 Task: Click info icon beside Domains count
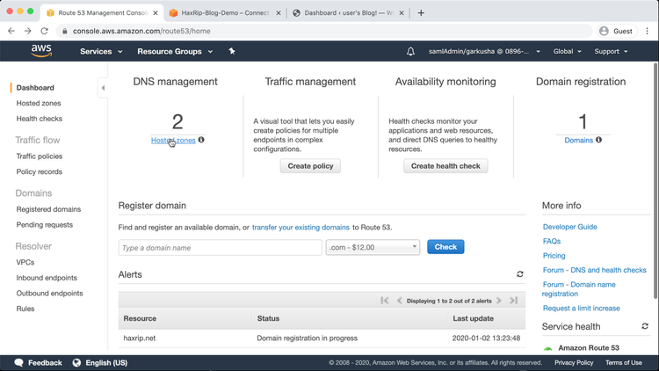click(599, 140)
